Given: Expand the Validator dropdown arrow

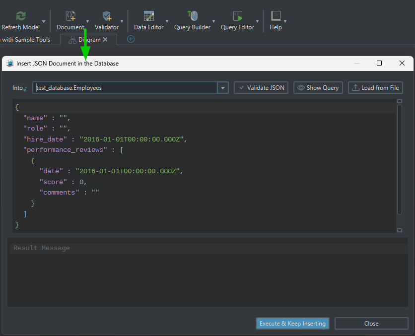Looking at the screenshot, I should (122, 21).
